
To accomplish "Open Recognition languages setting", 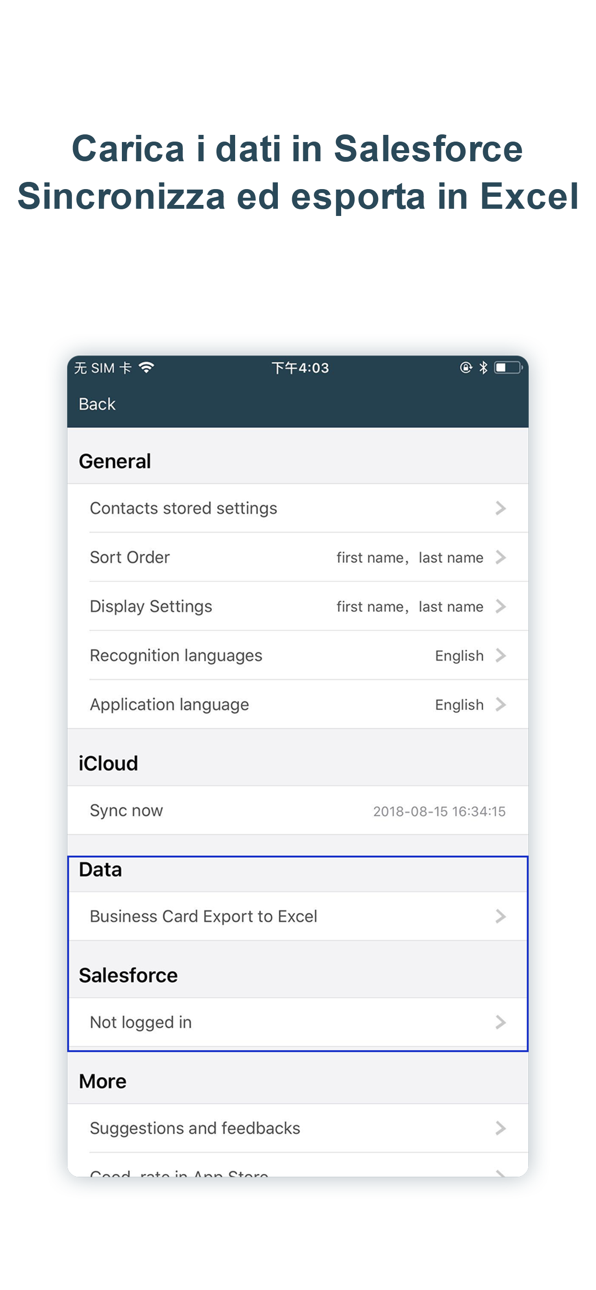I will coord(298,655).
